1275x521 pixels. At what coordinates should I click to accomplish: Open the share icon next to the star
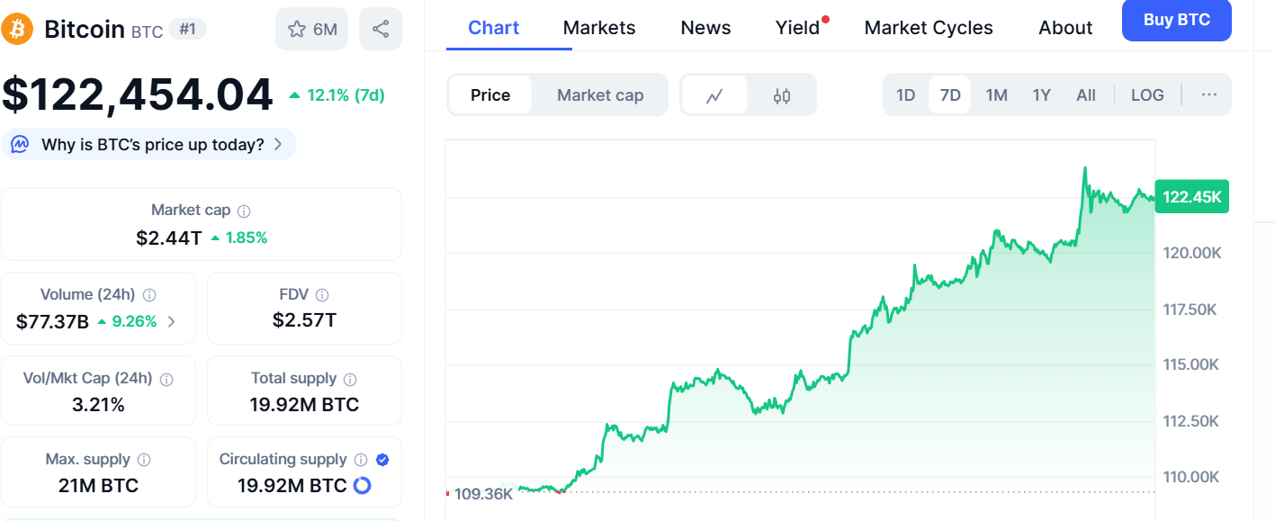[380, 28]
